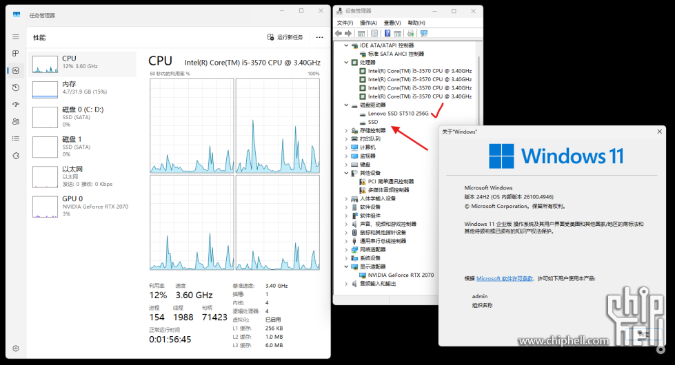Select CPU item in performance list
The width and height of the screenshot is (675, 365).
click(x=82, y=64)
